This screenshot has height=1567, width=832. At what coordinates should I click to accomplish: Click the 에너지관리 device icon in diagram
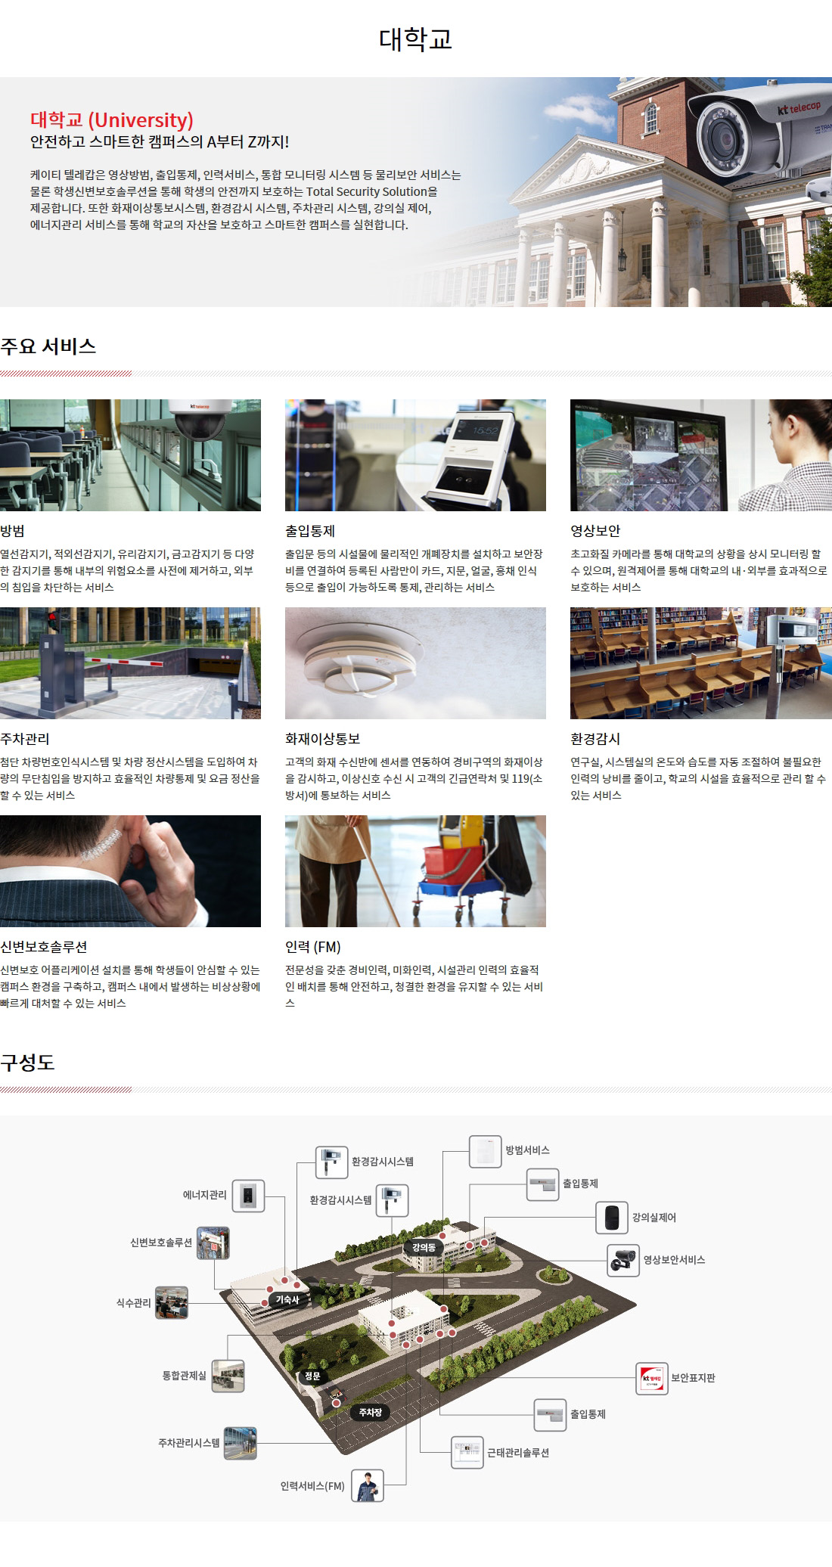[x=248, y=1196]
